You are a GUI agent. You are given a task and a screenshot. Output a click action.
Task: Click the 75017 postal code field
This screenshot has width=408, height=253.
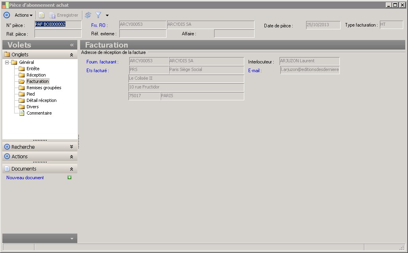click(144, 96)
